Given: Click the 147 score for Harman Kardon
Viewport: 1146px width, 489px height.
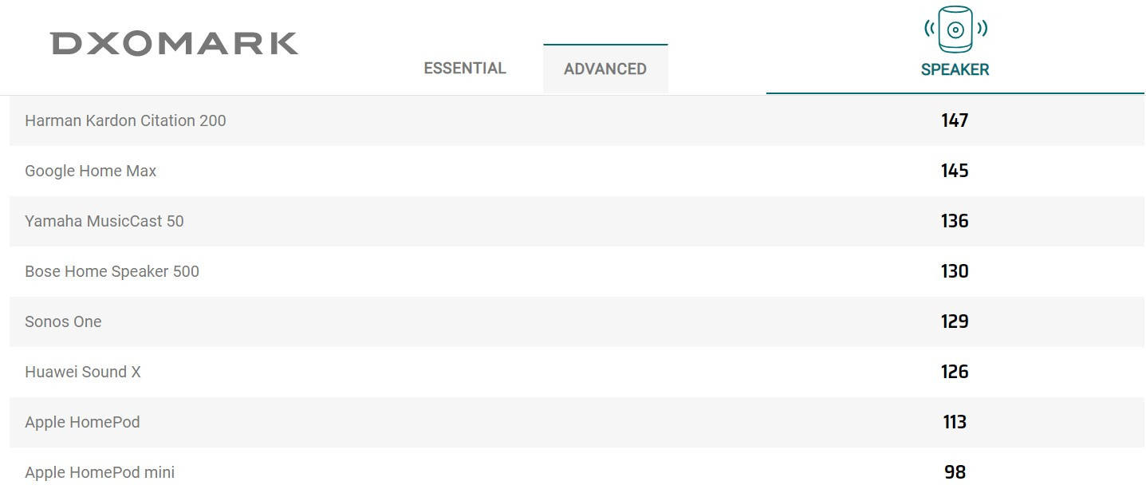Looking at the screenshot, I should pyautogui.click(x=955, y=120).
